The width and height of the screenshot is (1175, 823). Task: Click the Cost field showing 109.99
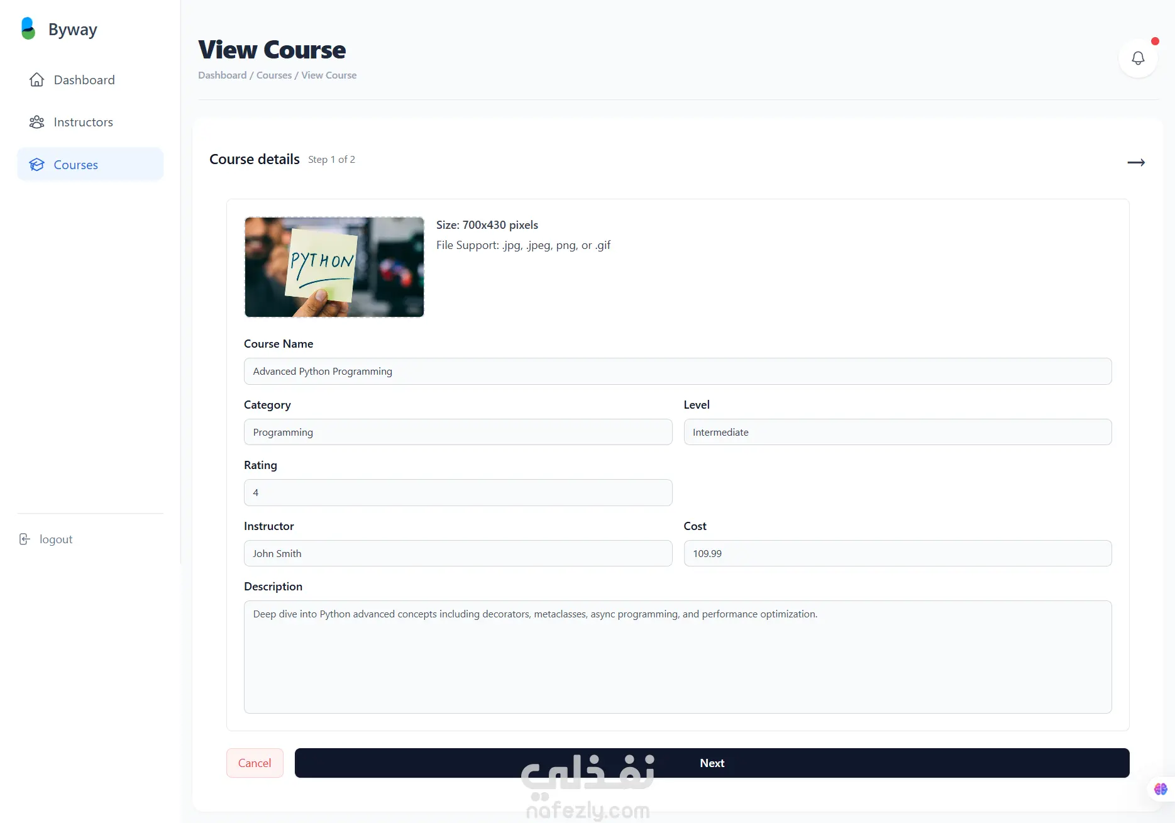pos(898,553)
